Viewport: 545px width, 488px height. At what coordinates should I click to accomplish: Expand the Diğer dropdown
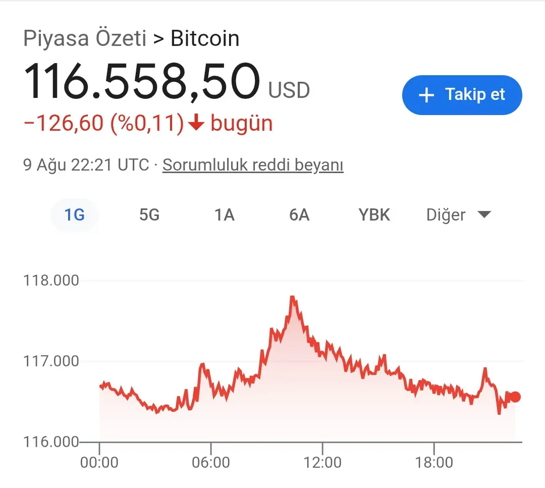458,215
